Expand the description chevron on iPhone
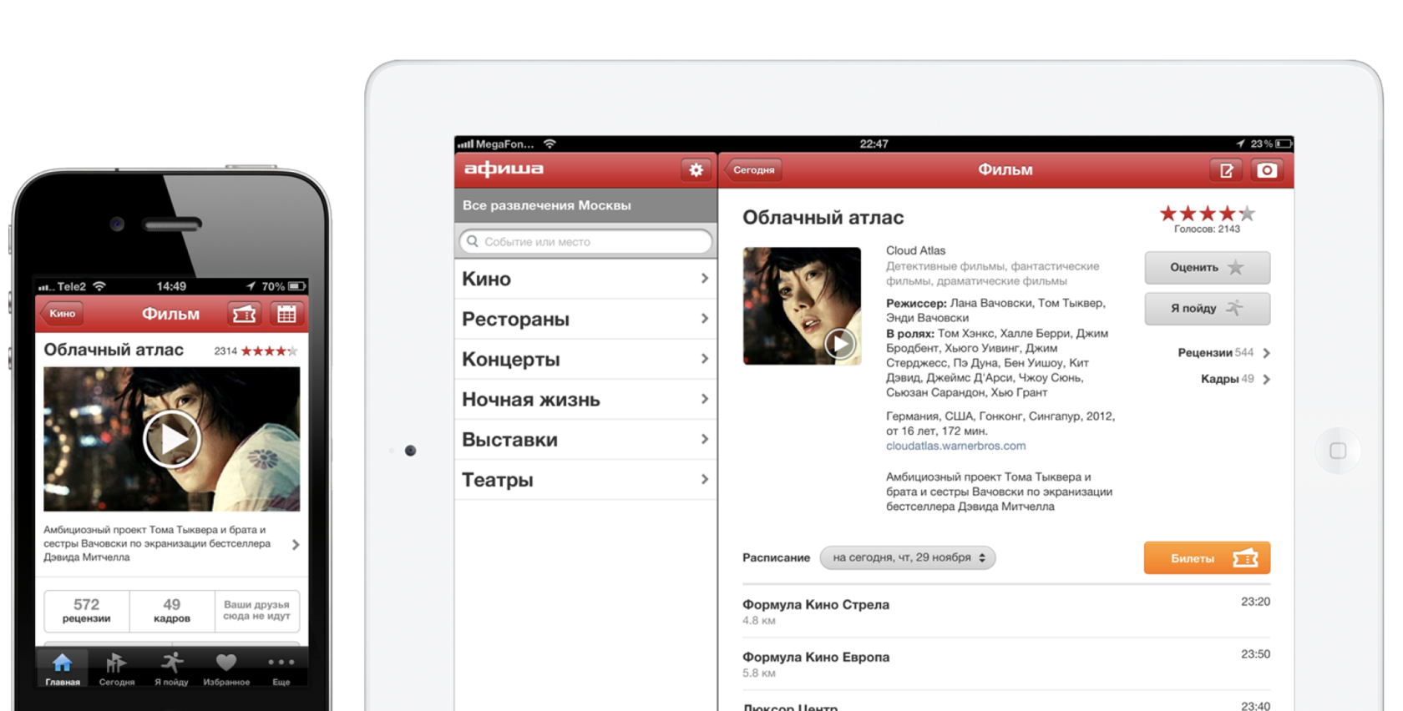This screenshot has height=711, width=1403. point(296,544)
